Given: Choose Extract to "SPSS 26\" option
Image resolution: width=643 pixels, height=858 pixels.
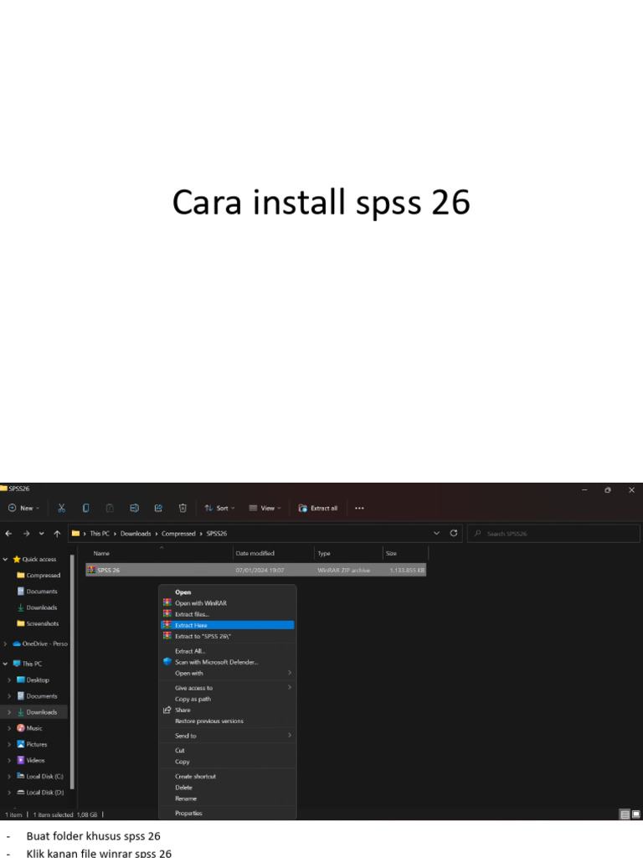Looking at the screenshot, I should [x=228, y=636].
